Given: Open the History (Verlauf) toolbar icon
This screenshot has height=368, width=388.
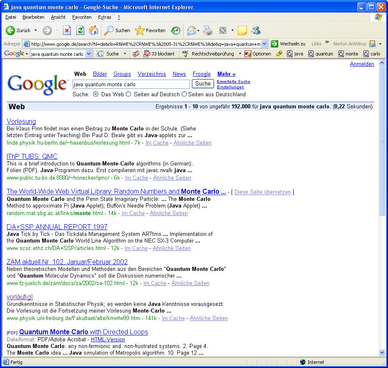Looking at the screenshot, I should pos(176,30).
